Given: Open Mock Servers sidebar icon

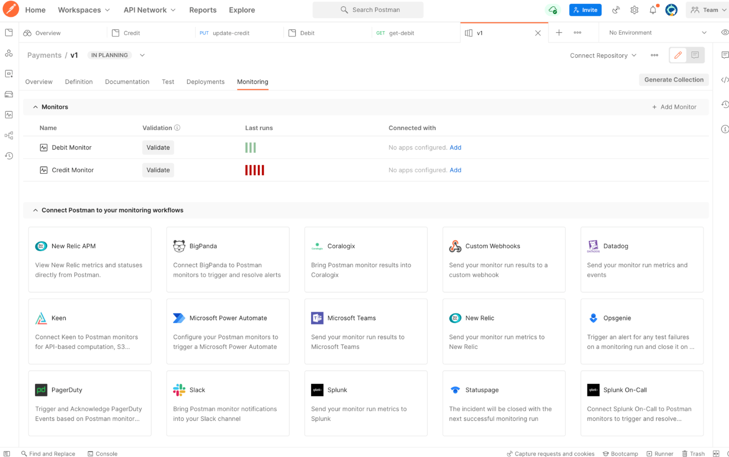Looking at the screenshot, I should pyautogui.click(x=9, y=94).
